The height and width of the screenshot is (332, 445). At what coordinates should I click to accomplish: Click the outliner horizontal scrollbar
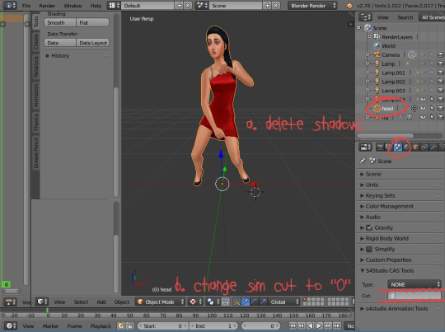coord(386,136)
